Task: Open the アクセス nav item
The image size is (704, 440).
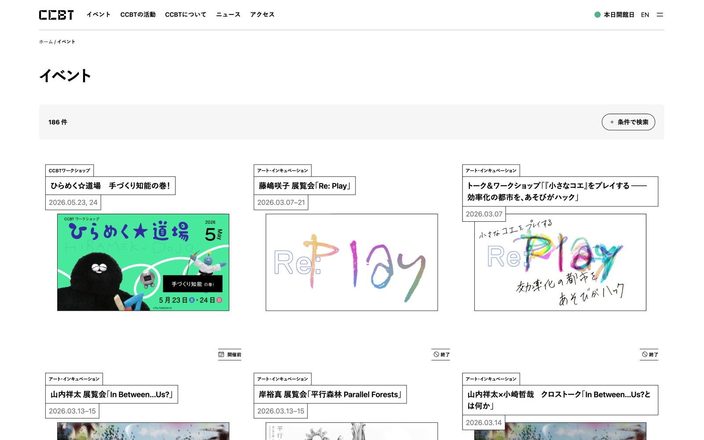Action: 262,15
